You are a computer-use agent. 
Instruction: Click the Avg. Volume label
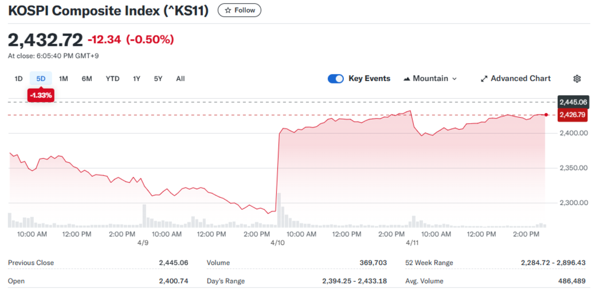(424, 281)
